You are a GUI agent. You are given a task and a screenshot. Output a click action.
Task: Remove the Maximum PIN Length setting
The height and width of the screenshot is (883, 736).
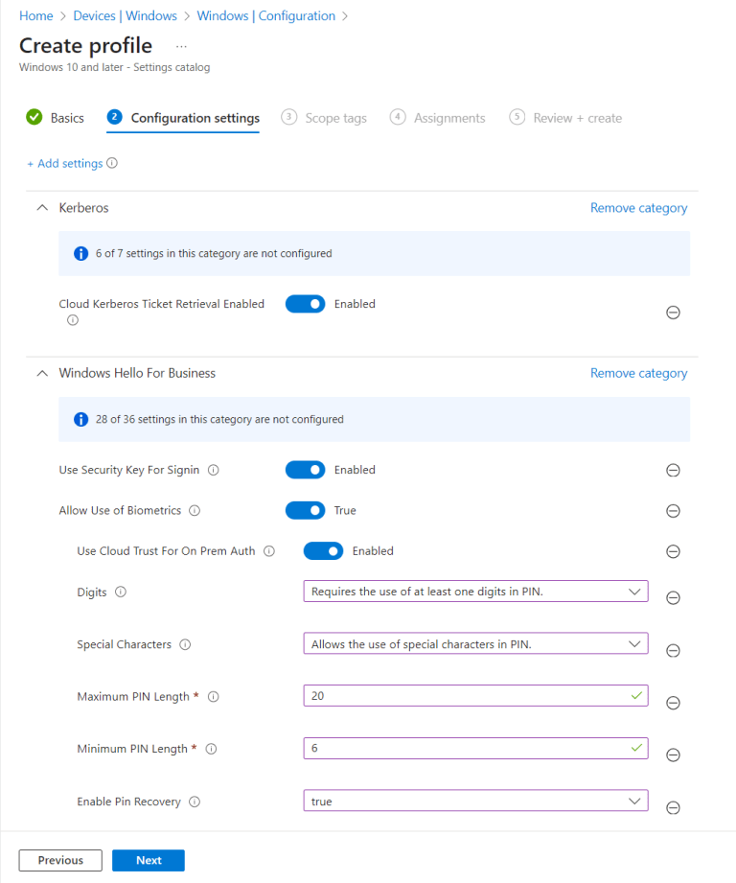[673, 703]
